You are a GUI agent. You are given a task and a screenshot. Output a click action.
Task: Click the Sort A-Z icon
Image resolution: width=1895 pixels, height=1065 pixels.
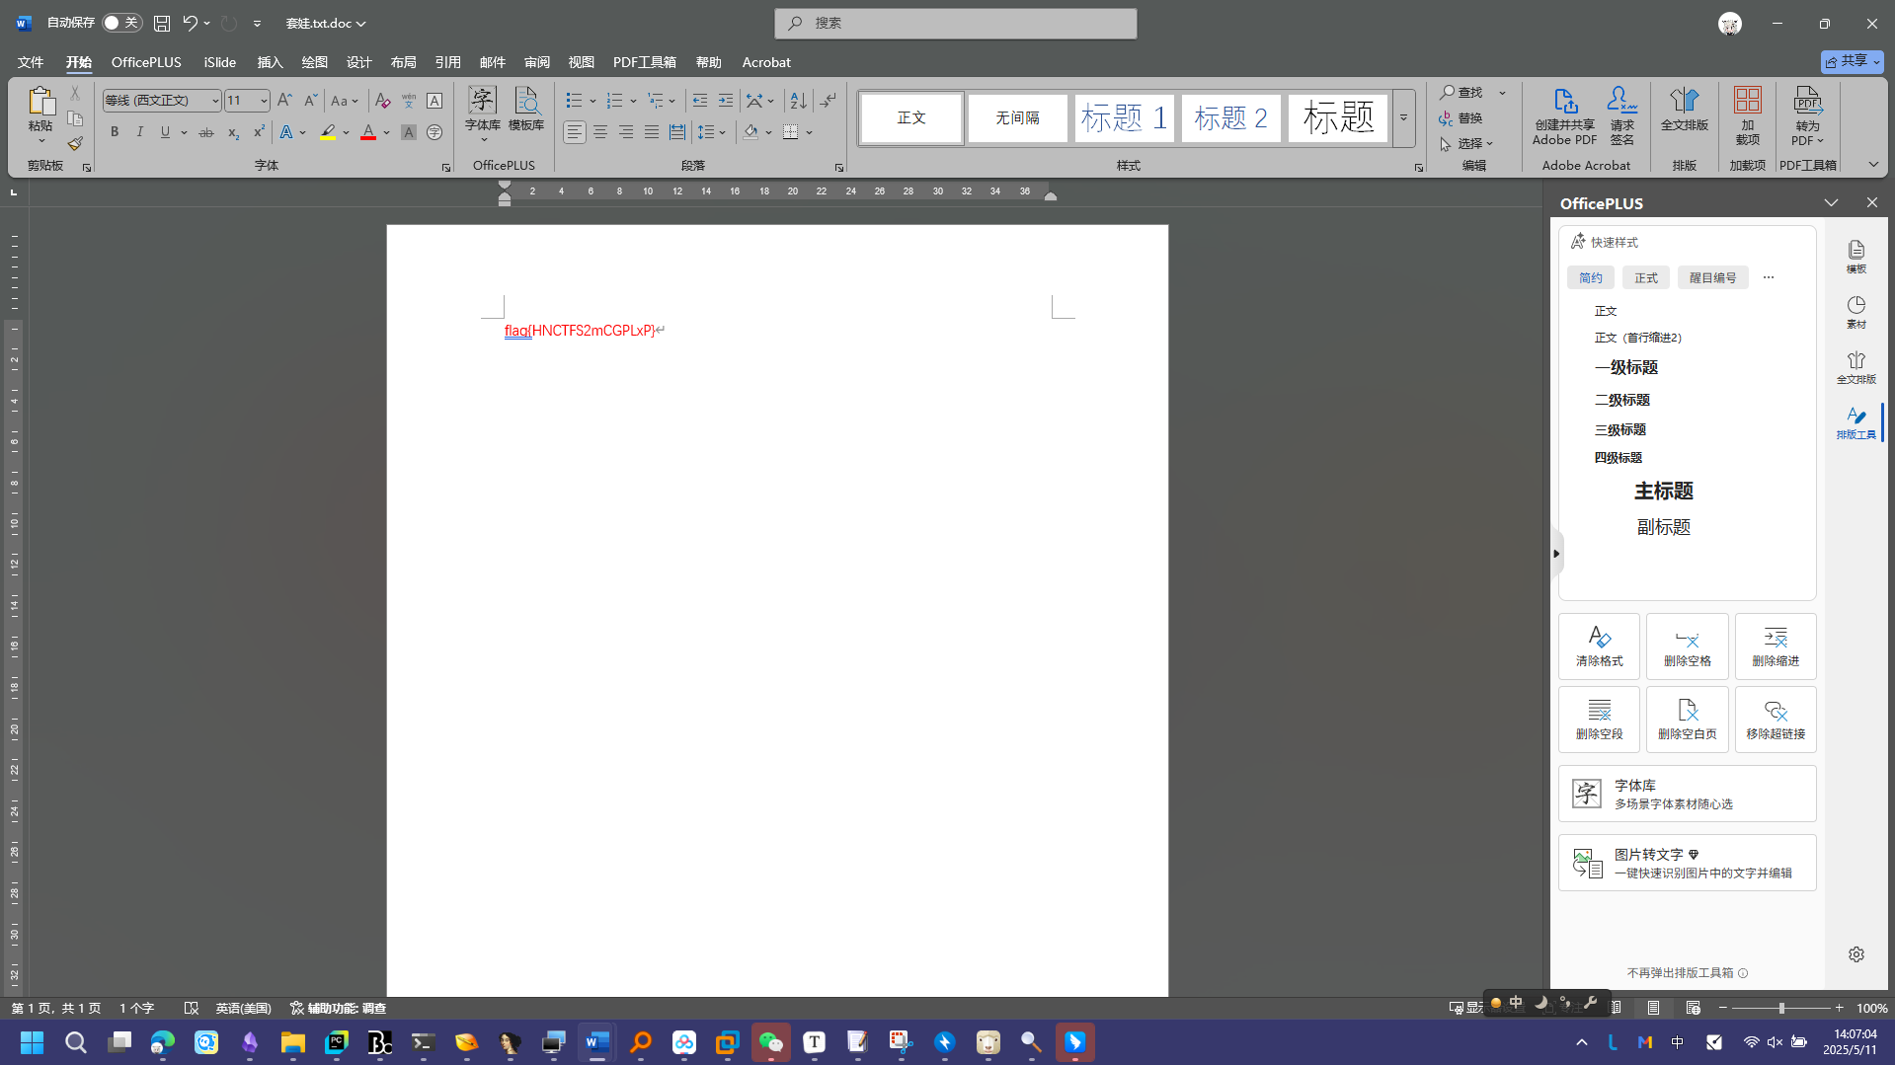798,101
